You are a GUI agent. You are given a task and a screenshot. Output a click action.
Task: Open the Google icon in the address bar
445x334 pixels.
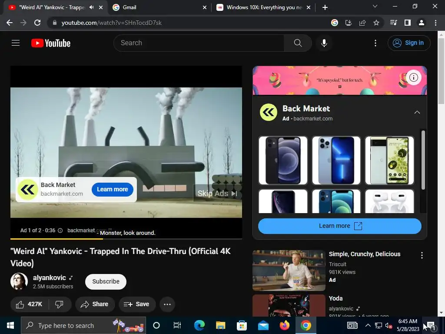(x=335, y=23)
